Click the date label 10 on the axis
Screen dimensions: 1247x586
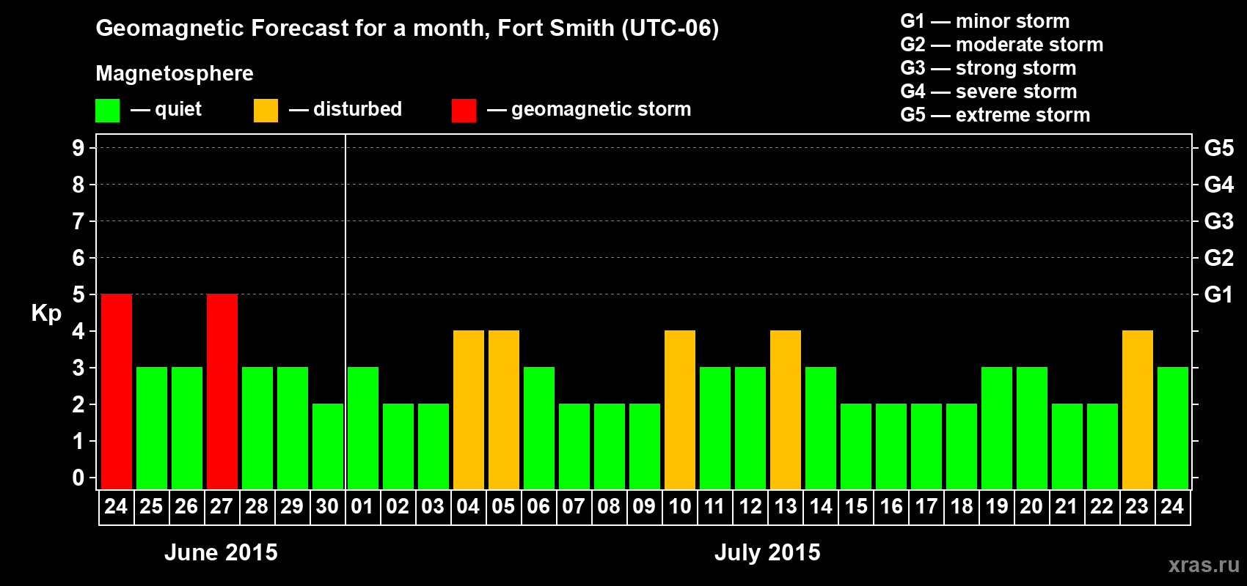[680, 507]
